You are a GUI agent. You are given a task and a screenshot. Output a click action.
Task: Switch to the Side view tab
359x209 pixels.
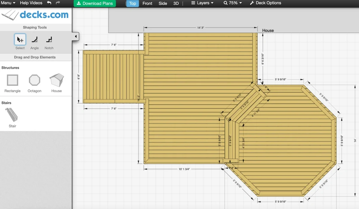163,3
